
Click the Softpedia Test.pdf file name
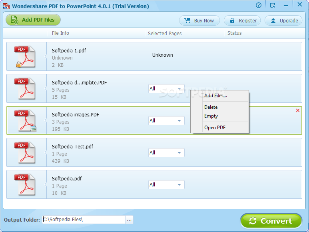pyautogui.click(x=72, y=147)
